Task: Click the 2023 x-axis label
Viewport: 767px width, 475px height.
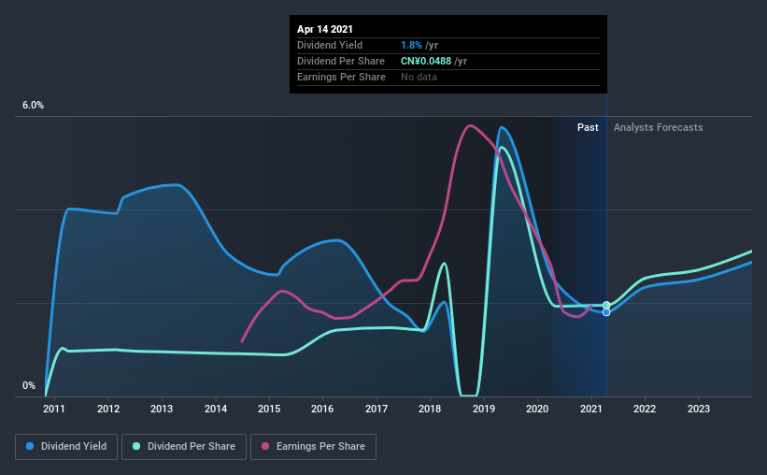Action: [699, 409]
